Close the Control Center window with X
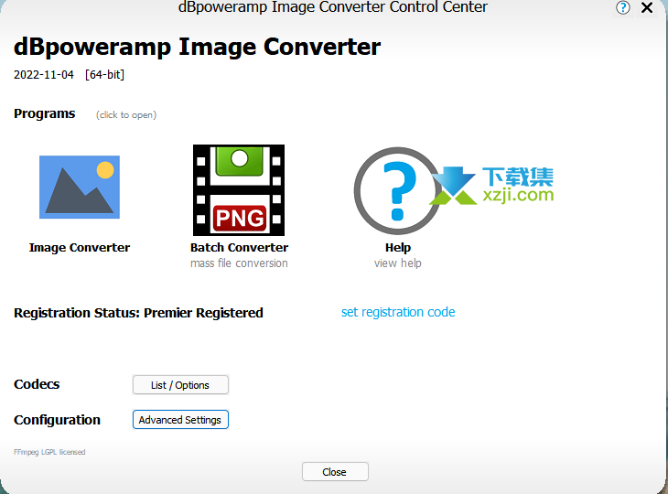 (x=647, y=7)
